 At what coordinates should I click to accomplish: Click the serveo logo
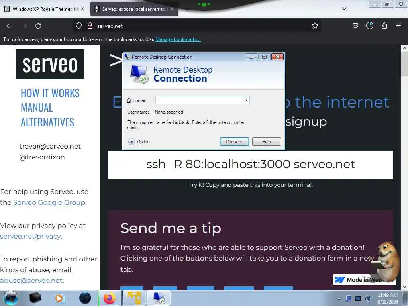click(50, 64)
